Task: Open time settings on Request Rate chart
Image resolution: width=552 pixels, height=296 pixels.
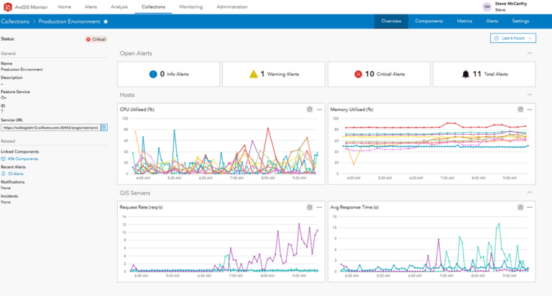Action: 310,208
